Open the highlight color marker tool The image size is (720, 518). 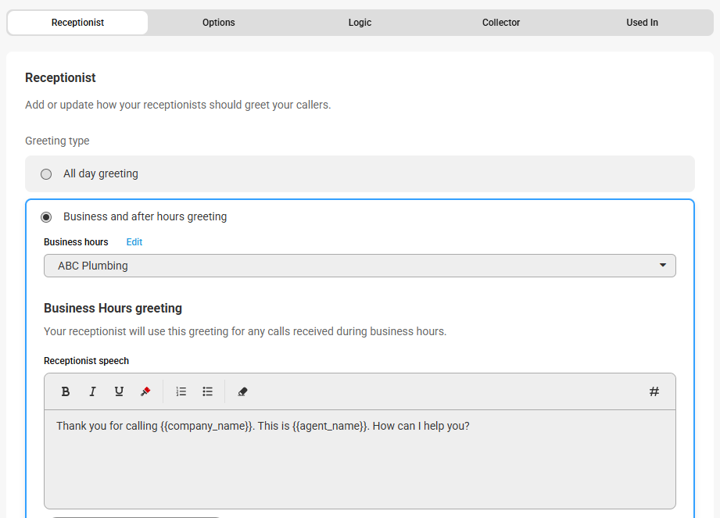pos(145,391)
